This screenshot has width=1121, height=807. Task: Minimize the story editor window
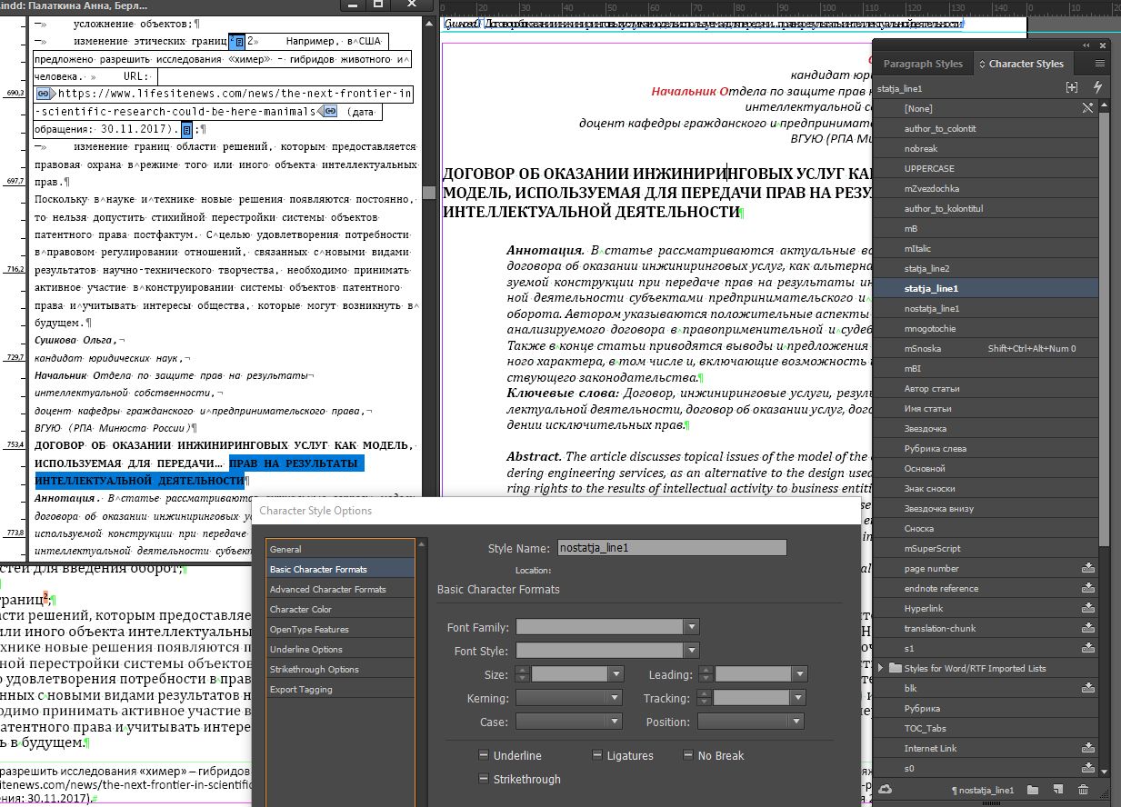coord(354,5)
